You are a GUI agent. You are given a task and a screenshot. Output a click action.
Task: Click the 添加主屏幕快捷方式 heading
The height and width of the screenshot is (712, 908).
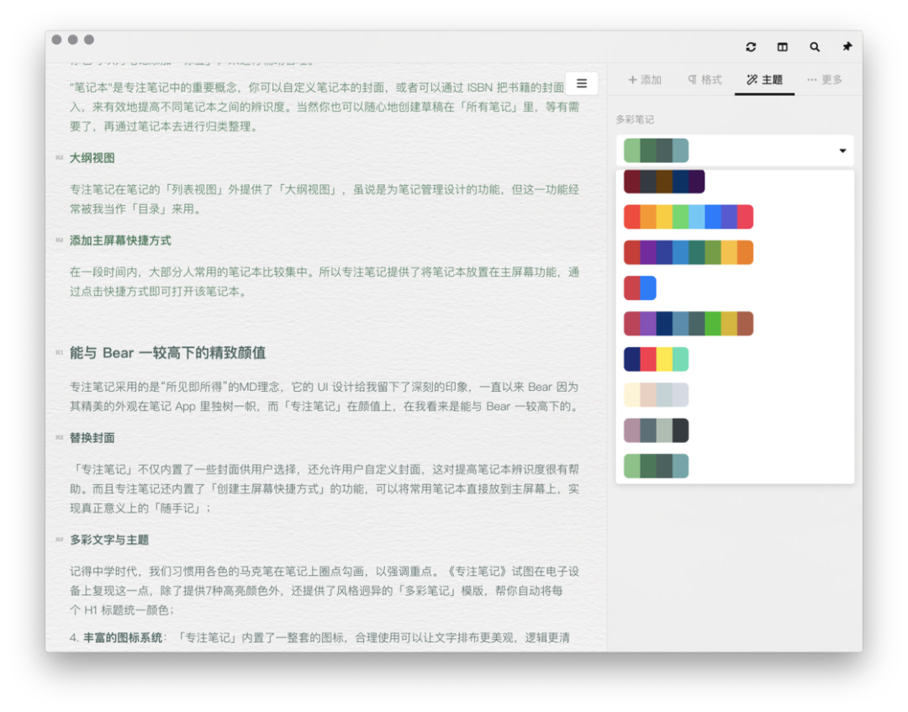click(x=120, y=240)
